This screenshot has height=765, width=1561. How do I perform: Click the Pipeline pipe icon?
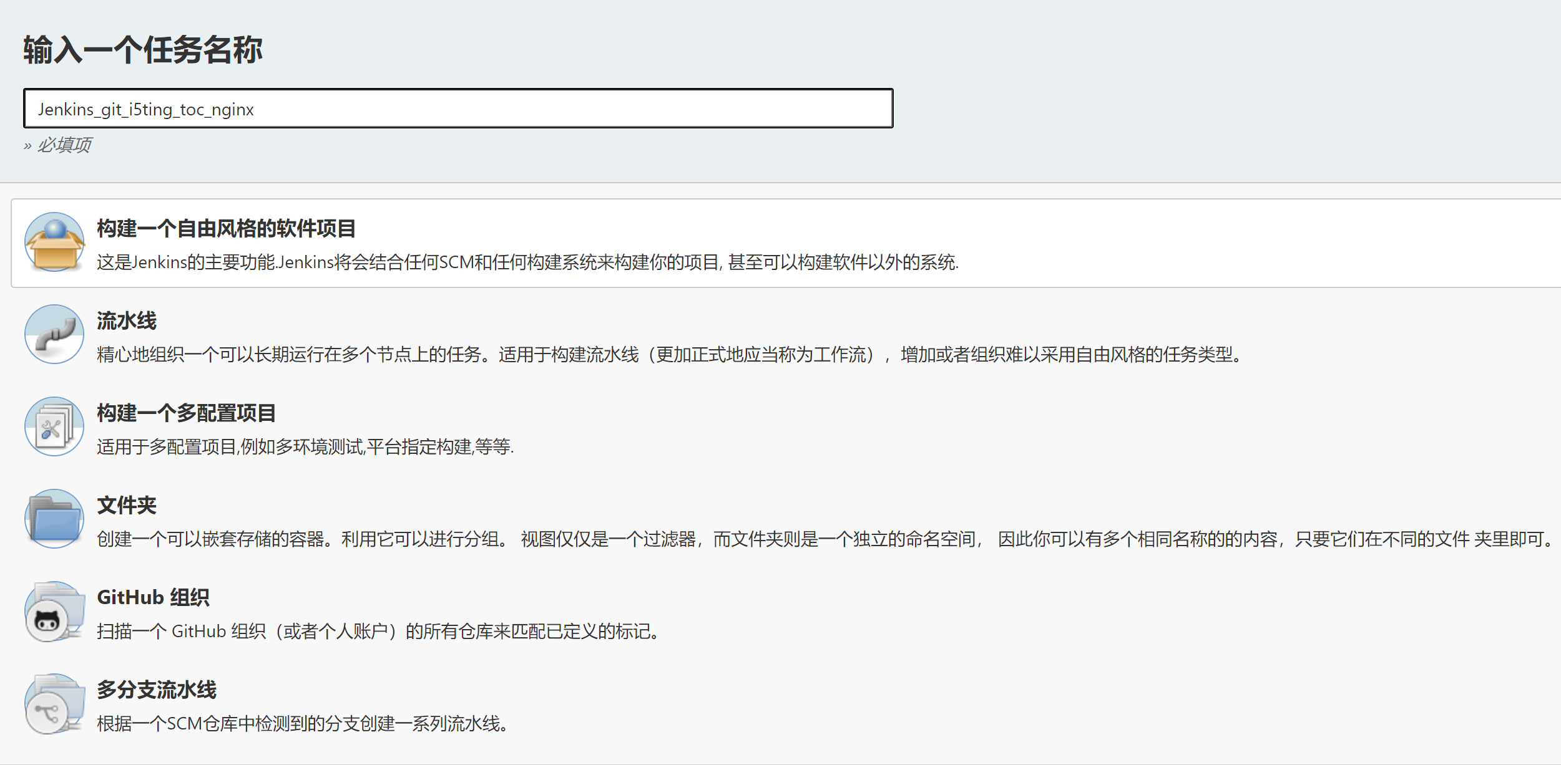pos(54,334)
